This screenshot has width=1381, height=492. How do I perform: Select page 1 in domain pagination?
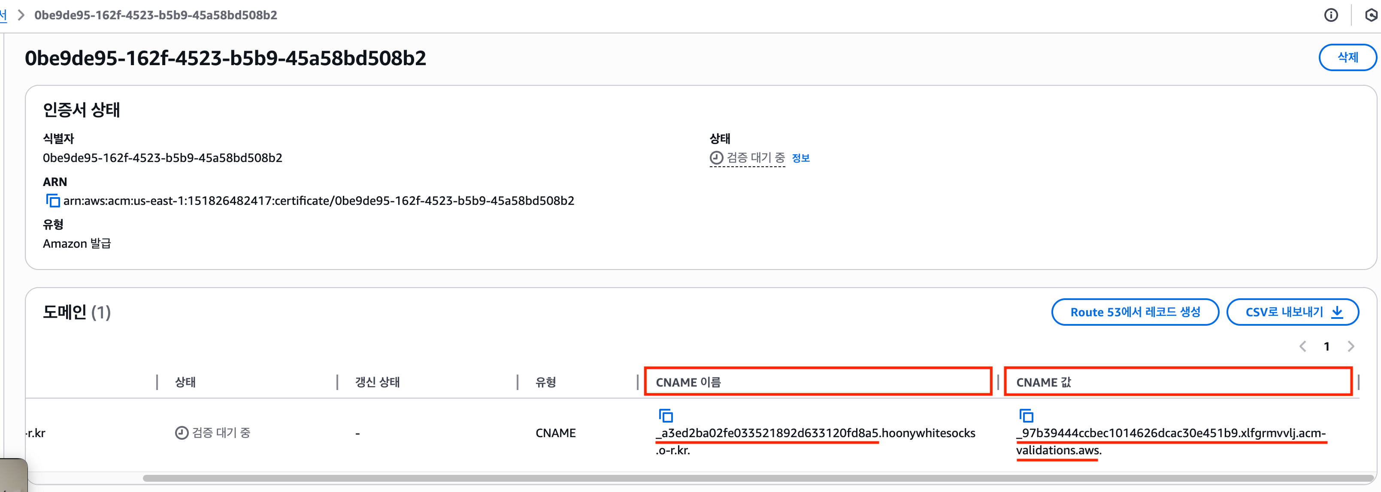[1326, 346]
